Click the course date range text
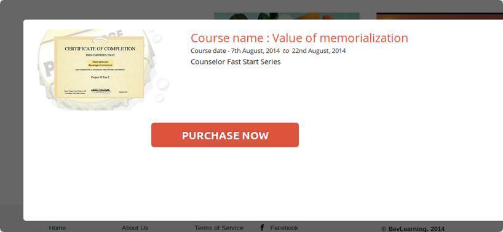 tap(268, 50)
